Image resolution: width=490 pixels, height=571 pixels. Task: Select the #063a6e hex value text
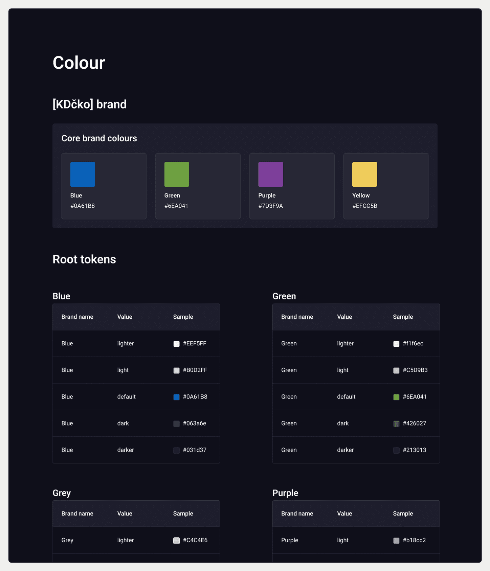pyautogui.click(x=195, y=423)
